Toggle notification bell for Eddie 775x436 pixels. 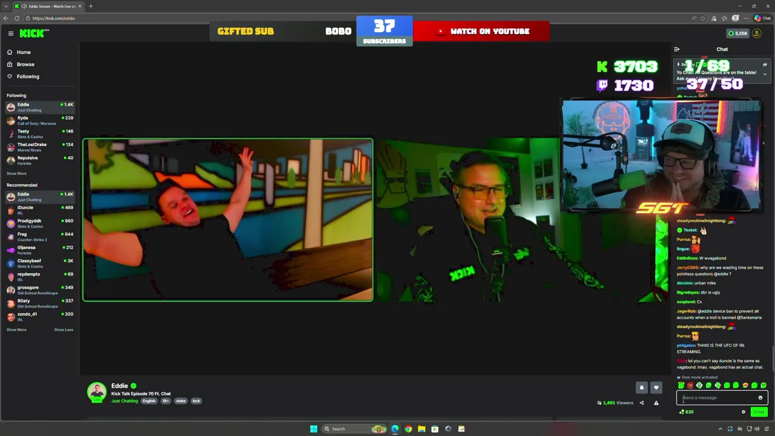(642, 388)
